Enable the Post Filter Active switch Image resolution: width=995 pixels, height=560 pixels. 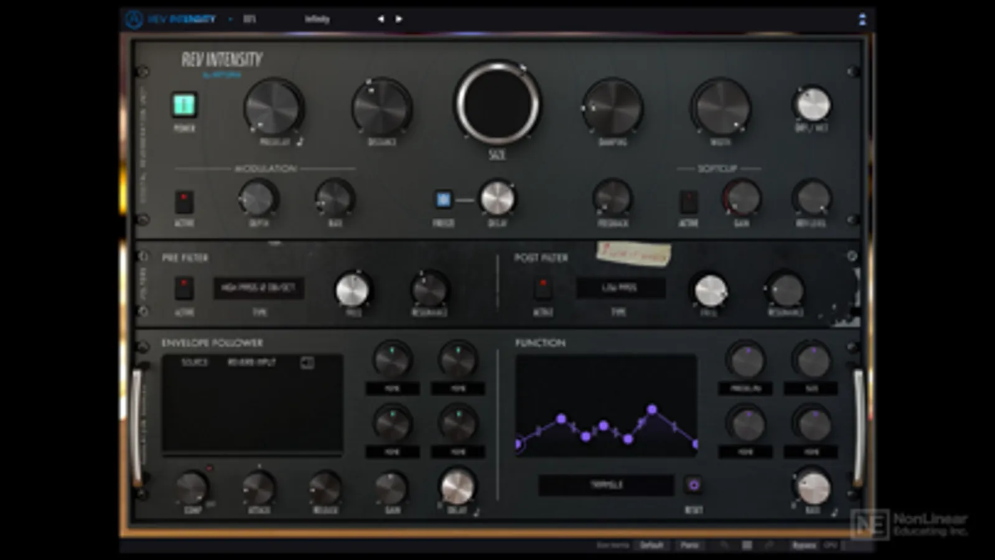543,288
